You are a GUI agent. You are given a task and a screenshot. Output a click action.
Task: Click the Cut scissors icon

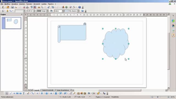39,7
